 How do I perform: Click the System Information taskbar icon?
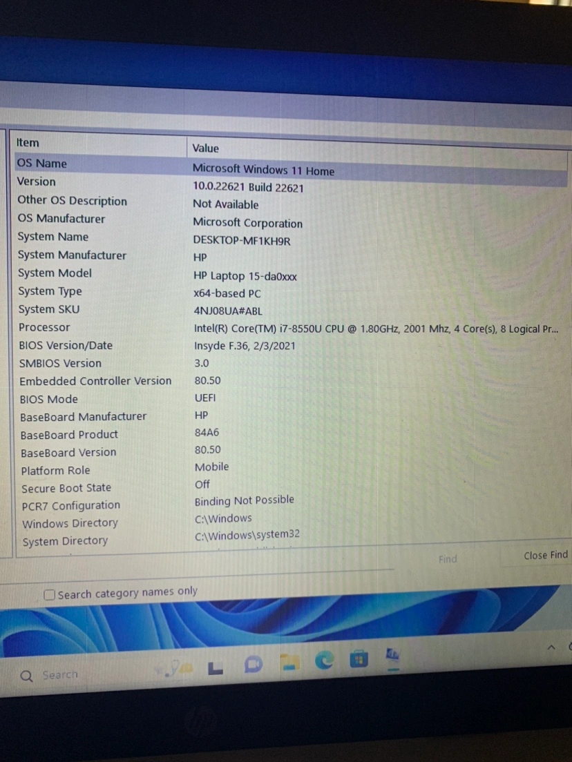click(x=392, y=656)
